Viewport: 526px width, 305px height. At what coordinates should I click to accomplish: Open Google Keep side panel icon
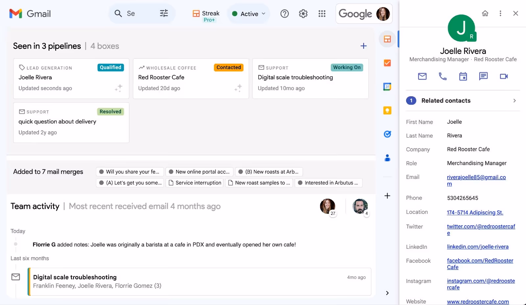(x=387, y=110)
